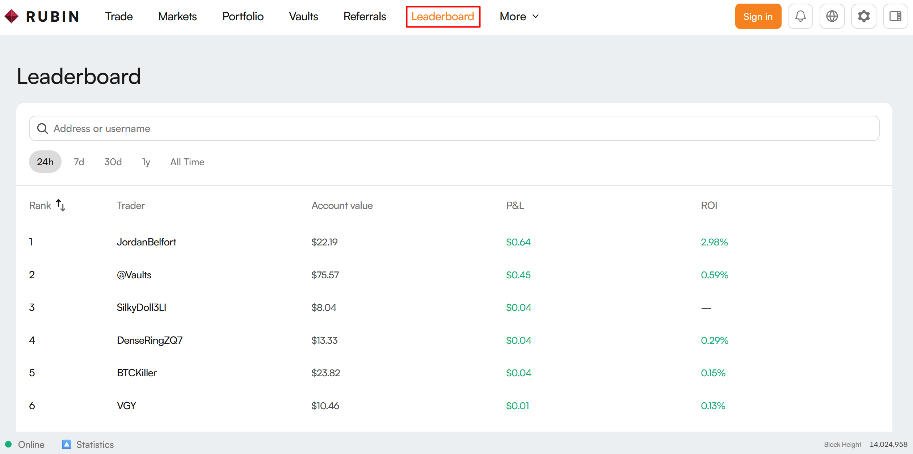This screenshot has height=454, width=913.
Task: Click account value $22.19
Action: [324, 242]
